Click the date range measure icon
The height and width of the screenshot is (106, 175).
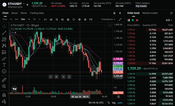(45, 20)
